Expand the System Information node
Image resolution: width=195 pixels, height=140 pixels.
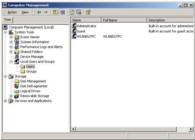coord(11,42)
